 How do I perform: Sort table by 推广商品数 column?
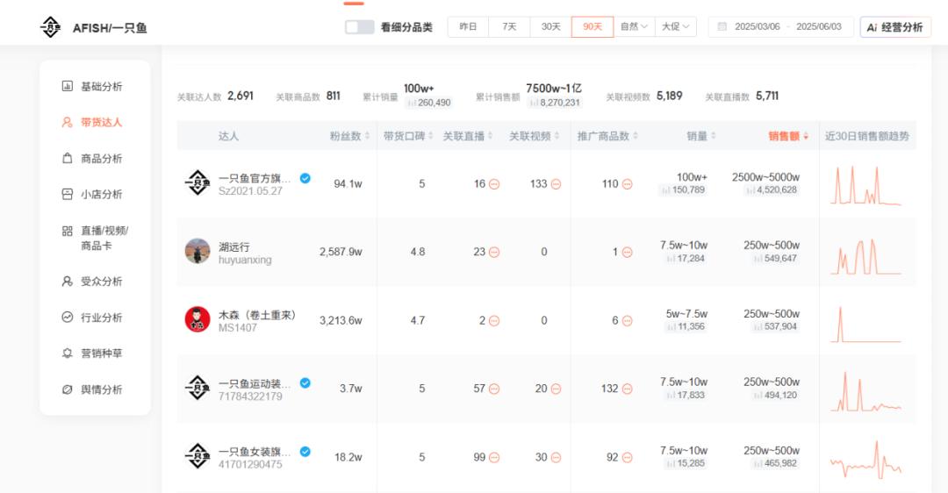(607, 136)
